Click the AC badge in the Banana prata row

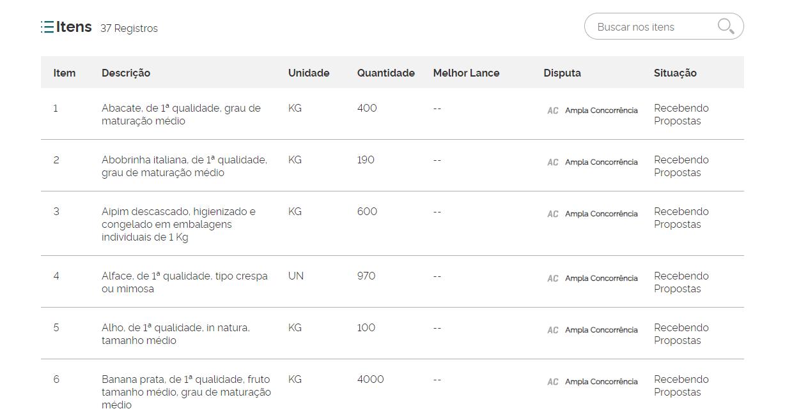click(553, 382)
